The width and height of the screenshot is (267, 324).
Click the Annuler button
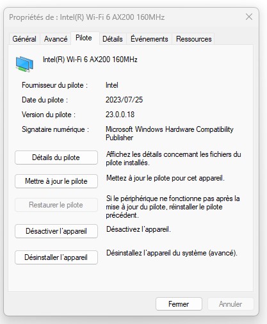(x=231, y=304)
